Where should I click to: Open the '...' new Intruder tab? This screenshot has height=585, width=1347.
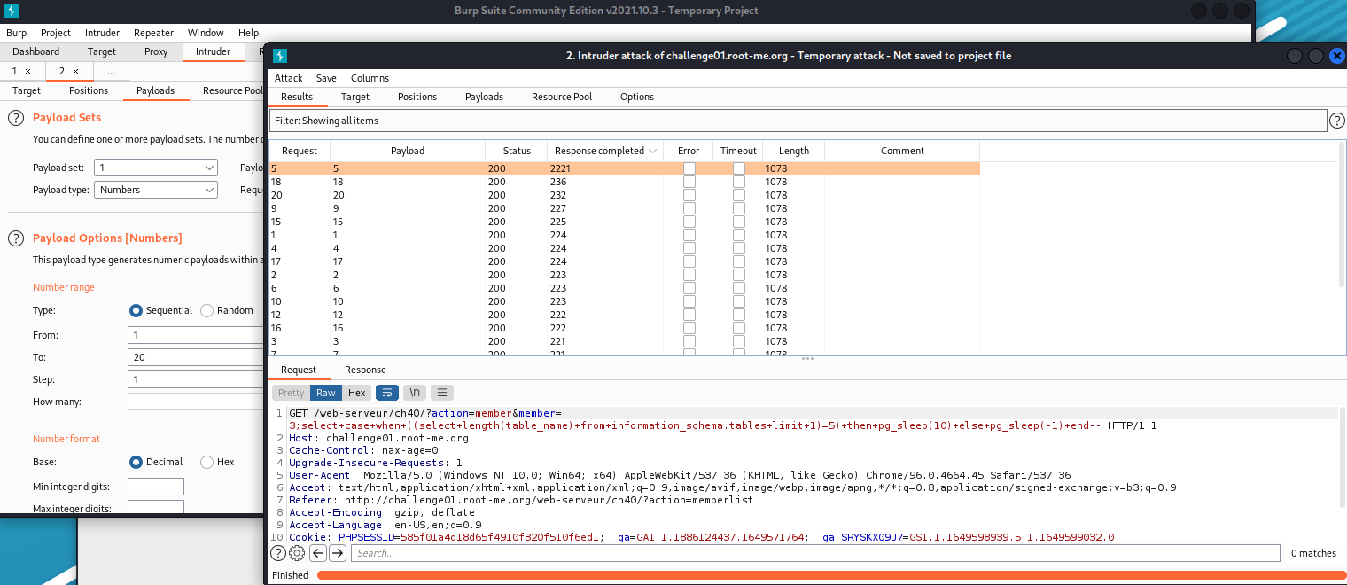point(111,71)
